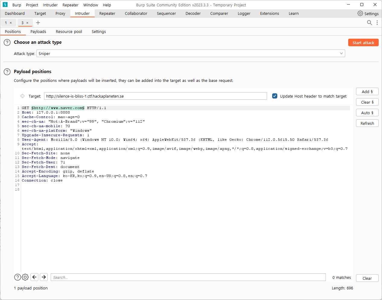Switch to the Sequencer tab
Image resolution: width=382 pixels, height=300 pixels.
click(166, 13)
